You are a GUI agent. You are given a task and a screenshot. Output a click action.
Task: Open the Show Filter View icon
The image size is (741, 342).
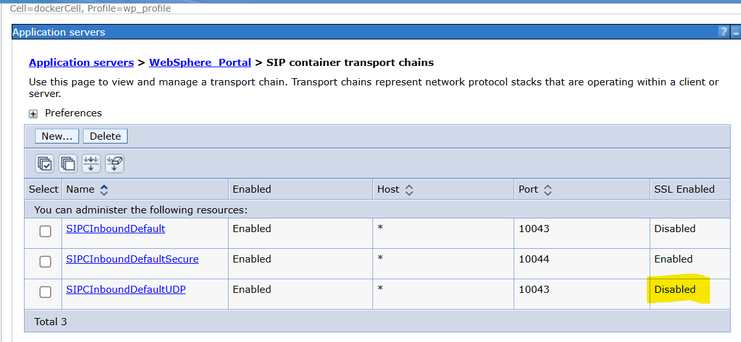coord(91,164)
